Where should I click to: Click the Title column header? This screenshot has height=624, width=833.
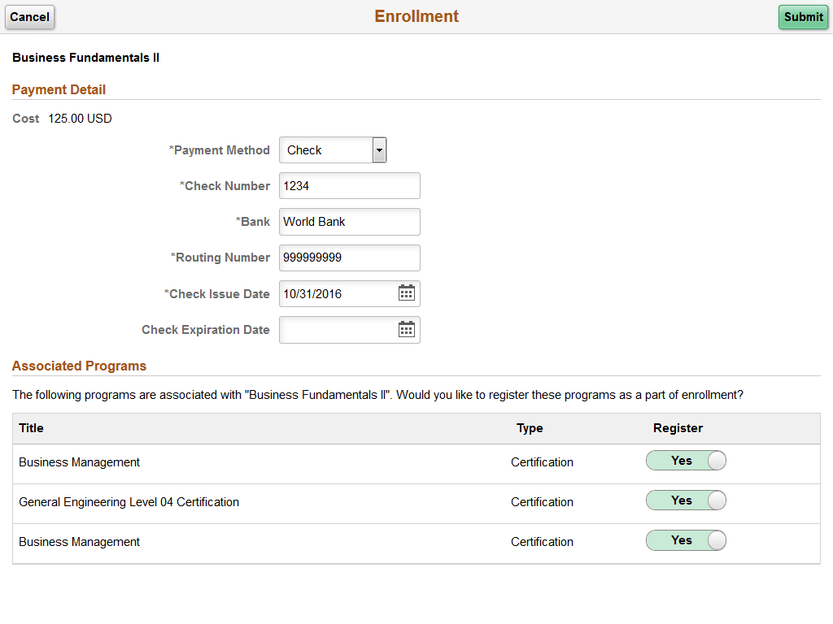[32, 428]
